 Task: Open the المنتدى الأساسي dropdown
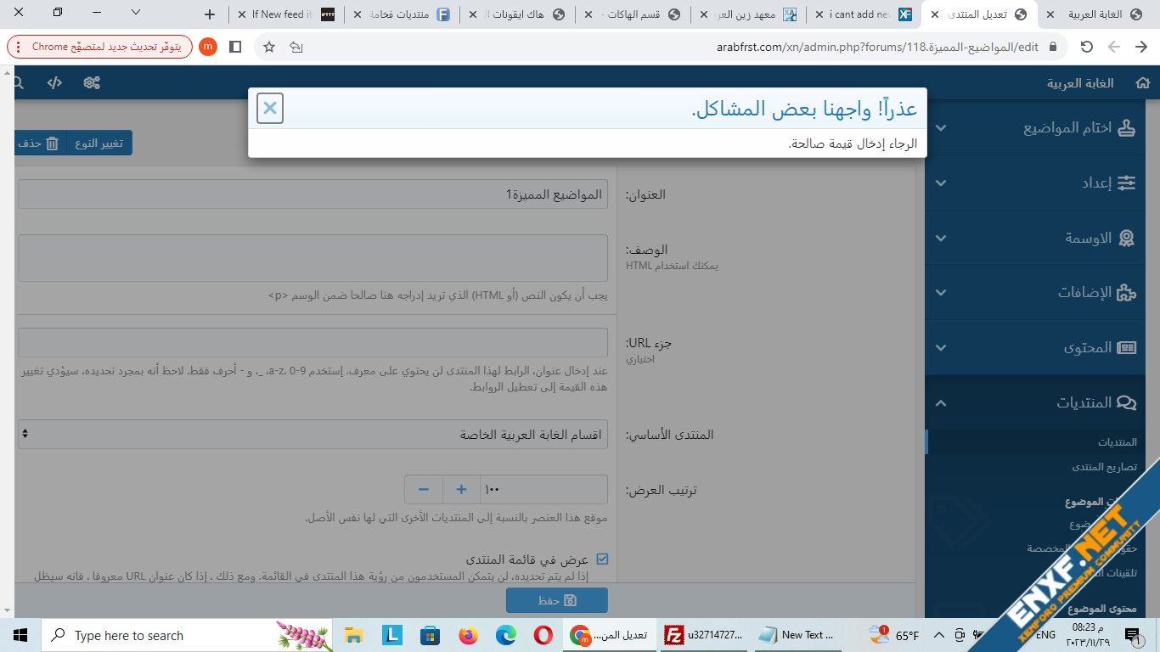[313, 435]
